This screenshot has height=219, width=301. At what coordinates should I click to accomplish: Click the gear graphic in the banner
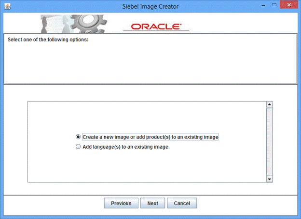[x=88, y=24]
